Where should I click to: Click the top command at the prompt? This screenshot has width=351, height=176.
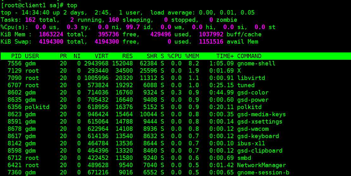72,5
